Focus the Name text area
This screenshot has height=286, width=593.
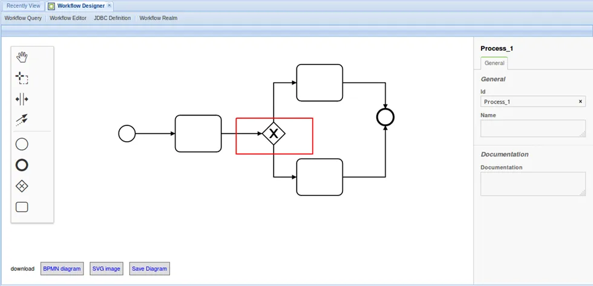point(533,129)
